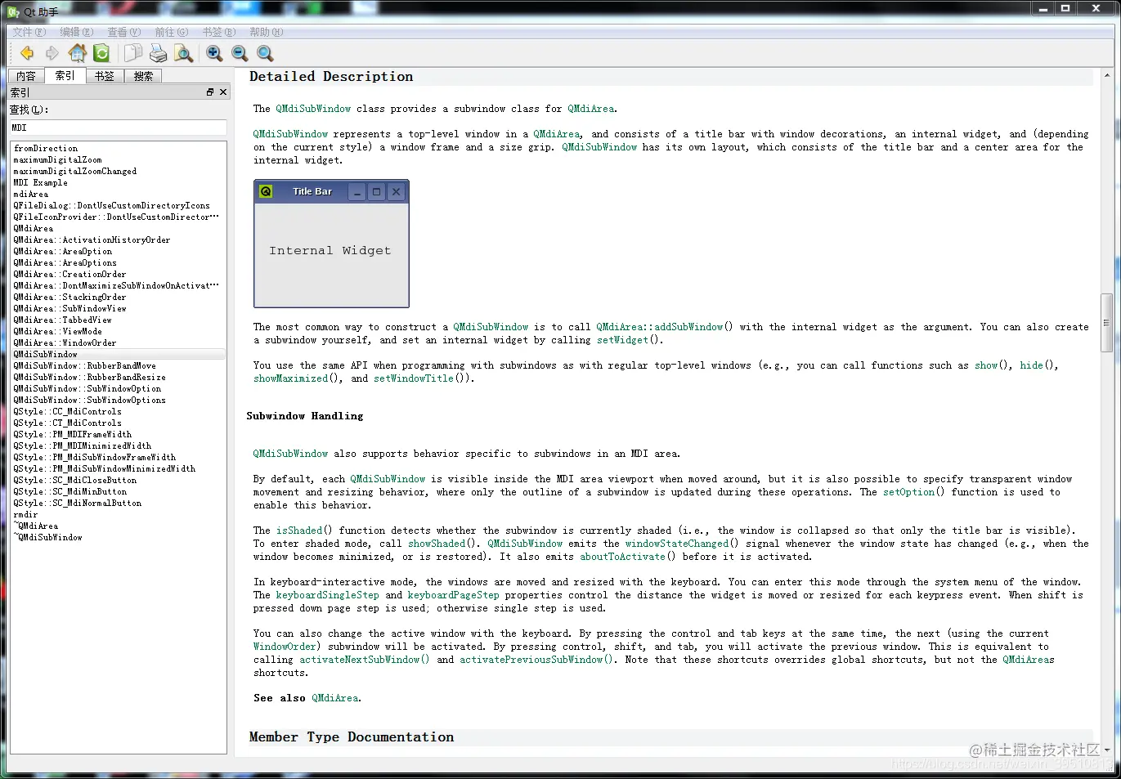The height and width of the screenshot is (779, 1121).
Task: Select 'fromDirection' index entry
Action: [45, 149]
